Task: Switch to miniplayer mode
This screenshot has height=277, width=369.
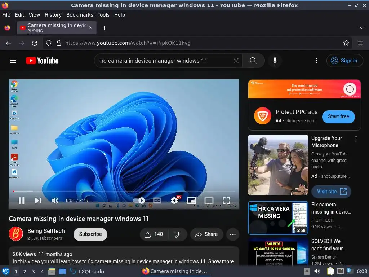Action: [192, 201]
